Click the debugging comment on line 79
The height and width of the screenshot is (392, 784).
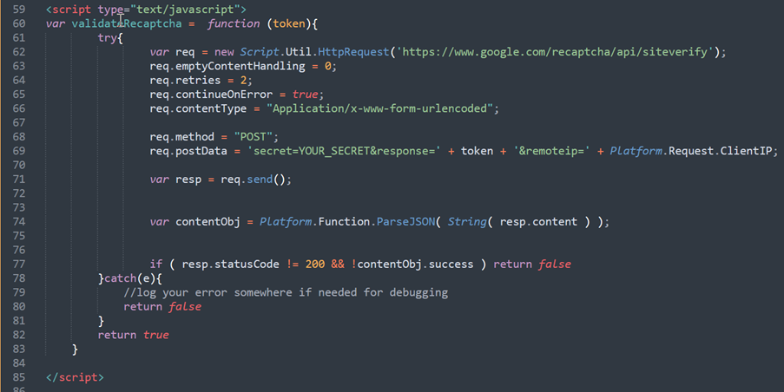click(x=286, y=292)
